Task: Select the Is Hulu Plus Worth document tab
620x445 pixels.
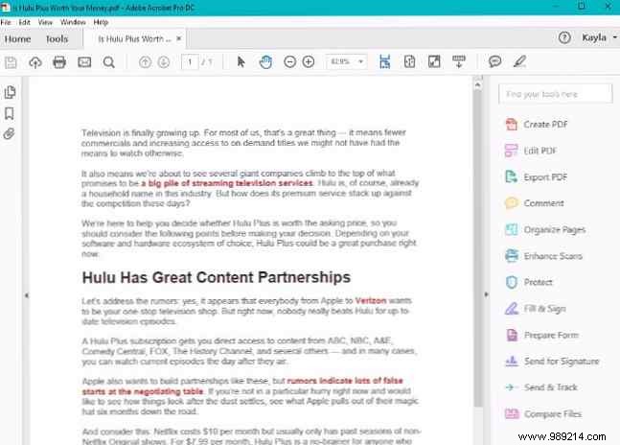Action: tap(134, 38)
